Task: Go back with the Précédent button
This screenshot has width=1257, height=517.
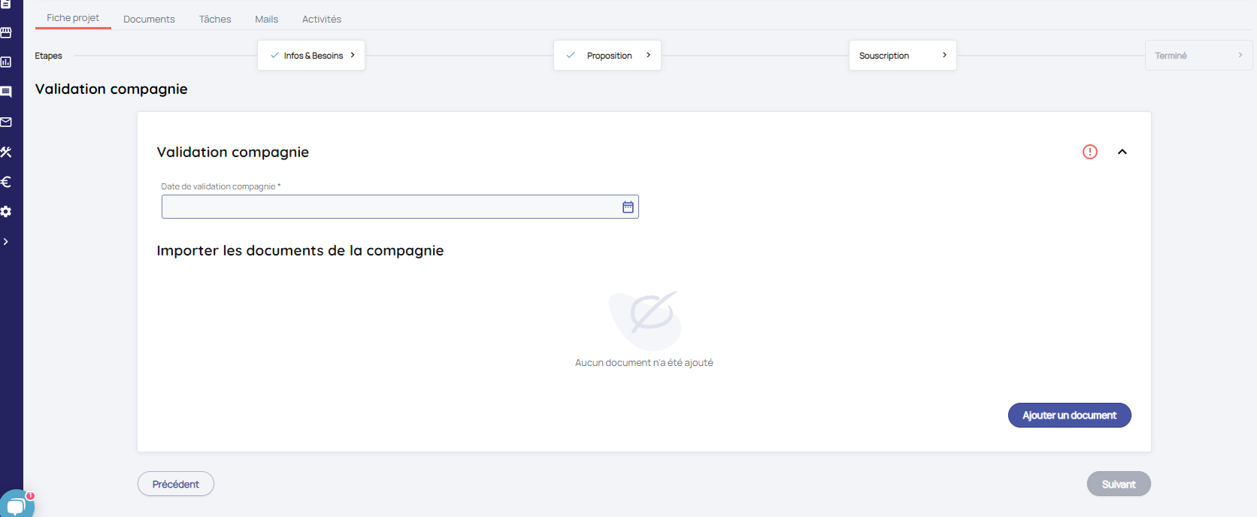Action: click(x=176, y=484)
